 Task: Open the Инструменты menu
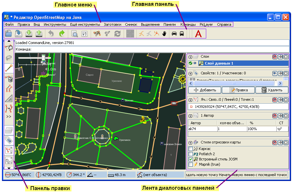click(x=55, y=24)
